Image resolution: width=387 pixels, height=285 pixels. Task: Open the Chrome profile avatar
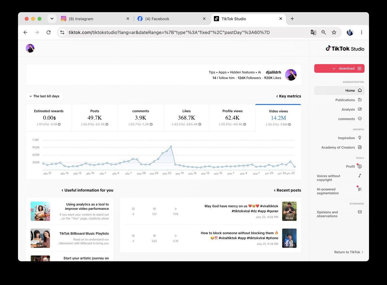pyautogui.click(x=350, y=32)
